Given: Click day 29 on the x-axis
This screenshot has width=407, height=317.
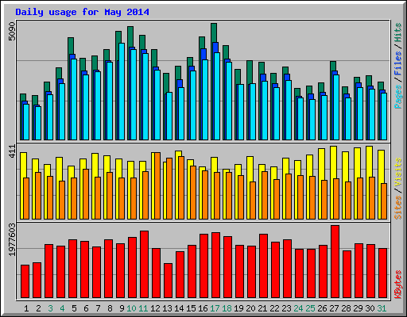Looking at the screenshot, I should tap(358, 308).
